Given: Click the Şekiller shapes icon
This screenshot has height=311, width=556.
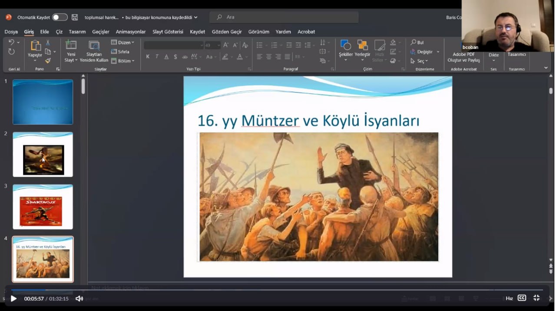Looking at the screenshot, I should click(x=346, y=45).
